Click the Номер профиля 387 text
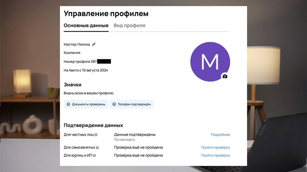 click(80, 62)
